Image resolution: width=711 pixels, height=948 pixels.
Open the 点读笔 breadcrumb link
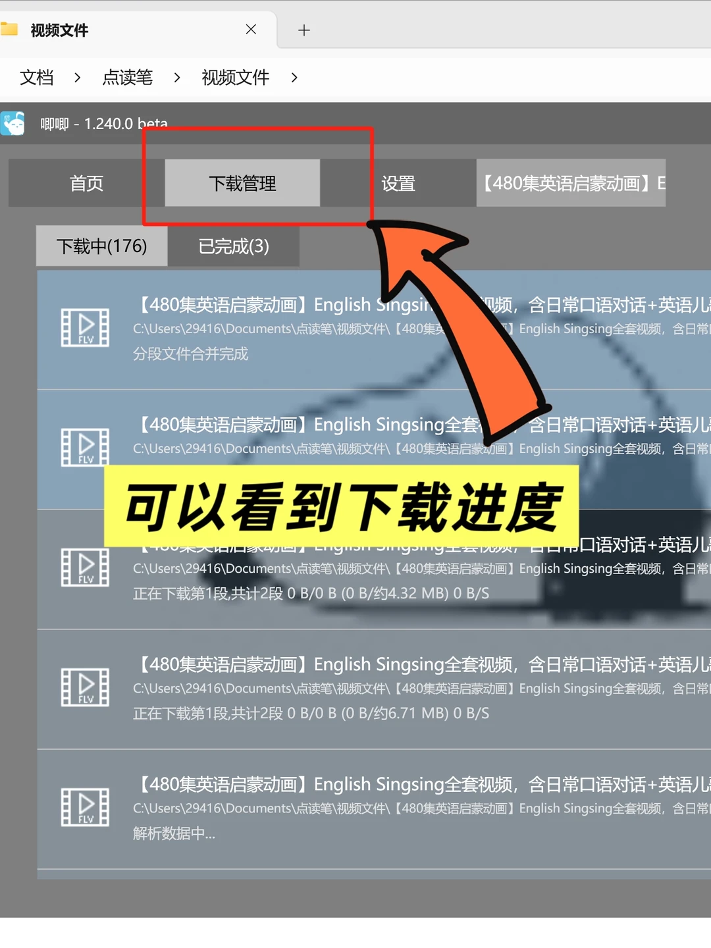click(x=127, y=78)
